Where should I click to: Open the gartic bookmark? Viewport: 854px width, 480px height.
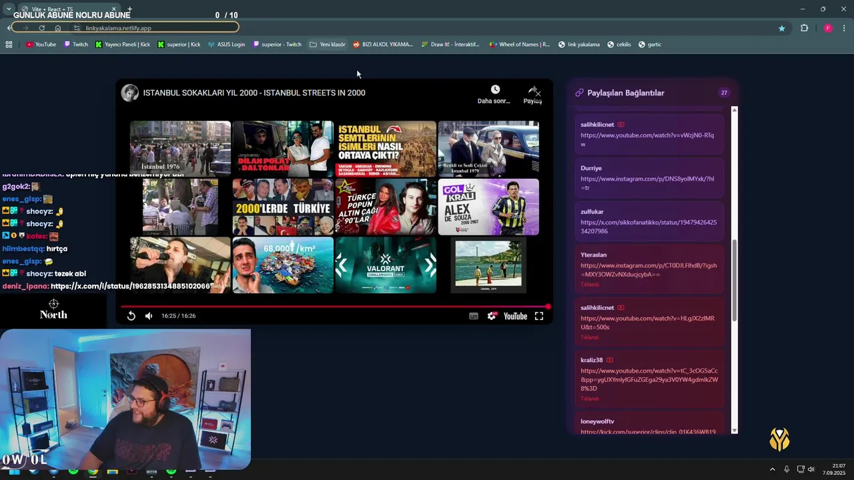pyautogui.click(x=650, y=45)
